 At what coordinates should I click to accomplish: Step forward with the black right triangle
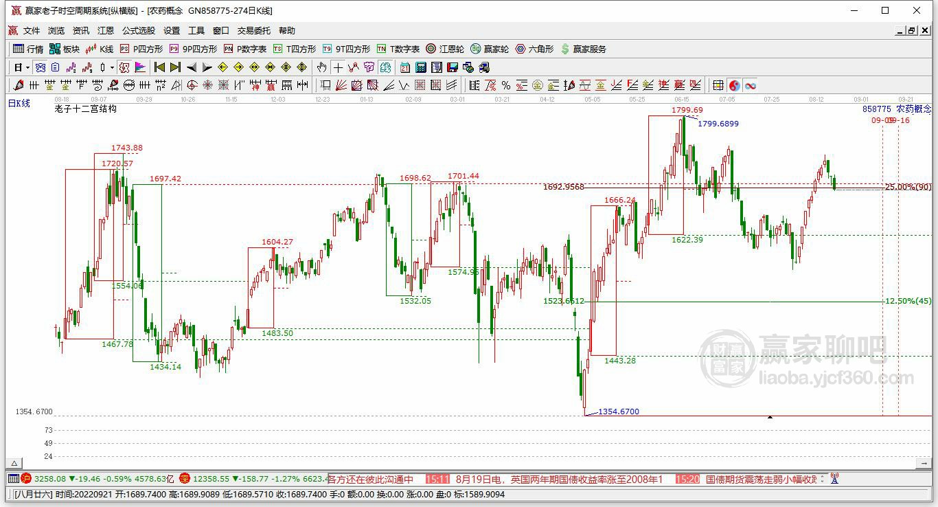click(207, 67)
